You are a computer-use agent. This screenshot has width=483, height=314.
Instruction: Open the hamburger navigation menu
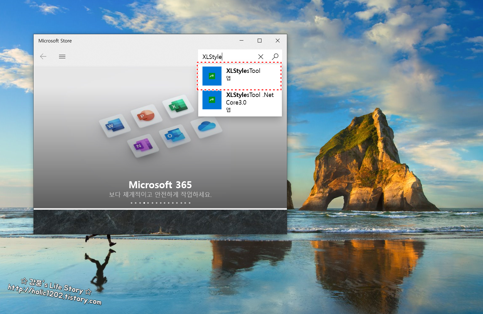point(62,56)
